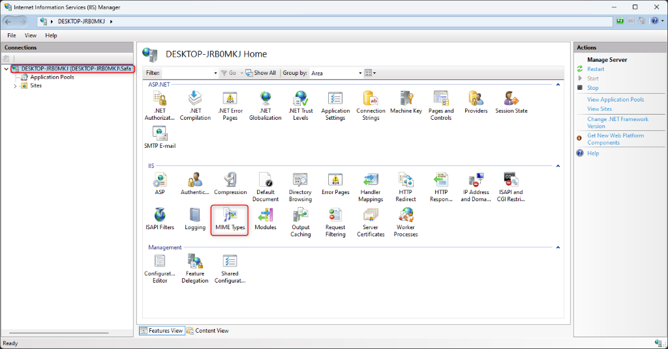The height and width of the screenshot is (349, 668).
Task: Open the File menu
Action: 12,36
